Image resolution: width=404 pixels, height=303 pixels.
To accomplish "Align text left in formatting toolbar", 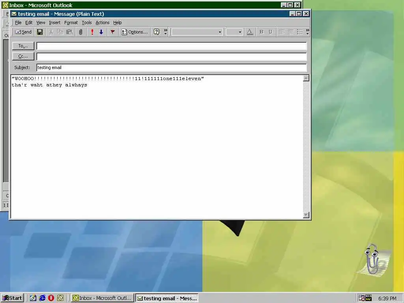I will [282, 32].
